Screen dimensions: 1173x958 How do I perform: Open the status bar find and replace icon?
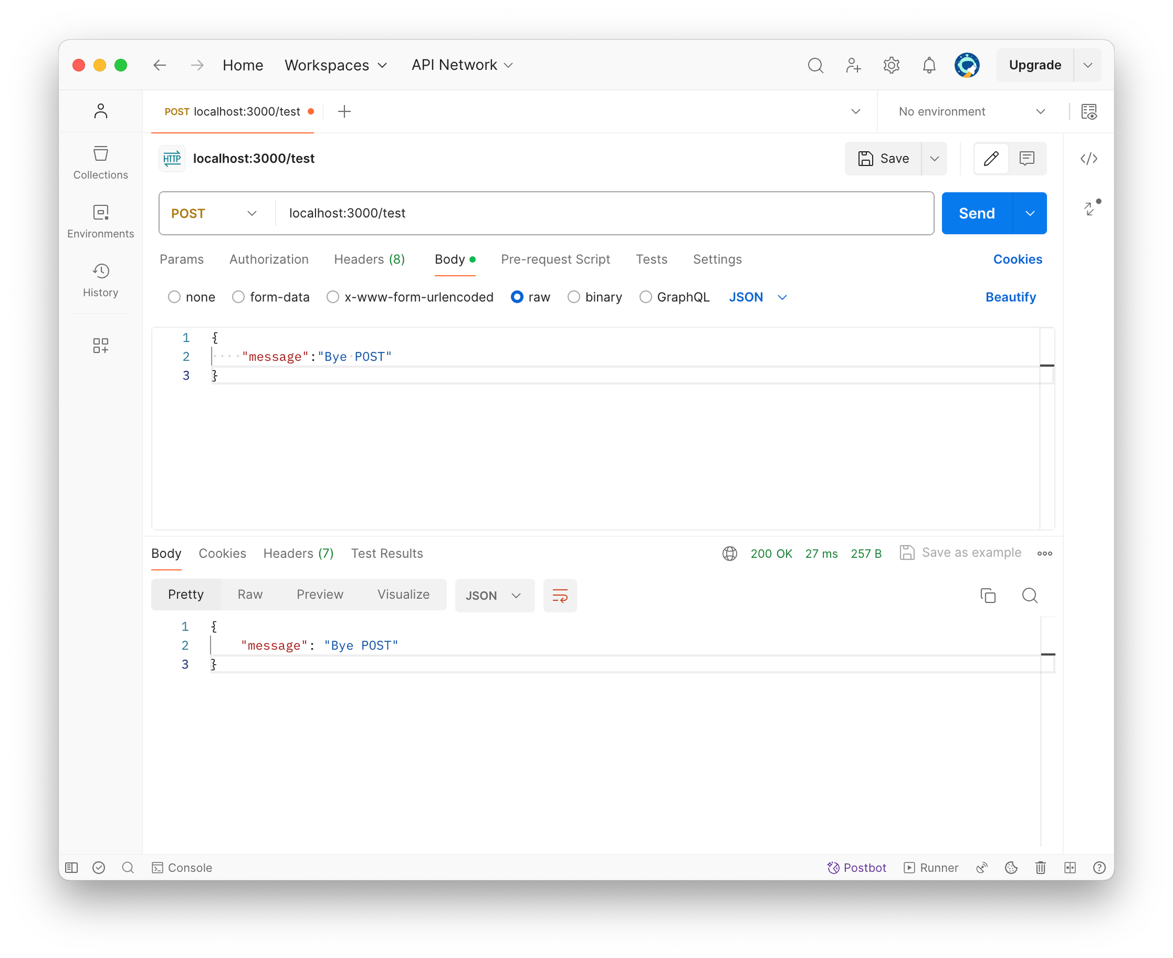[x=128, y=868]
